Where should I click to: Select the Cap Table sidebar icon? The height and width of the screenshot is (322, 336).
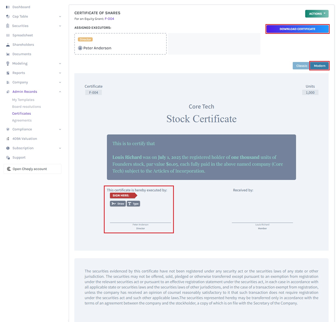[x=8, y=16]
